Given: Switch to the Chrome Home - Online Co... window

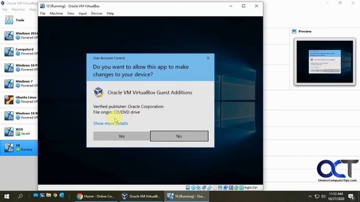Looking at the screenshot, I should tap(96, 196).
